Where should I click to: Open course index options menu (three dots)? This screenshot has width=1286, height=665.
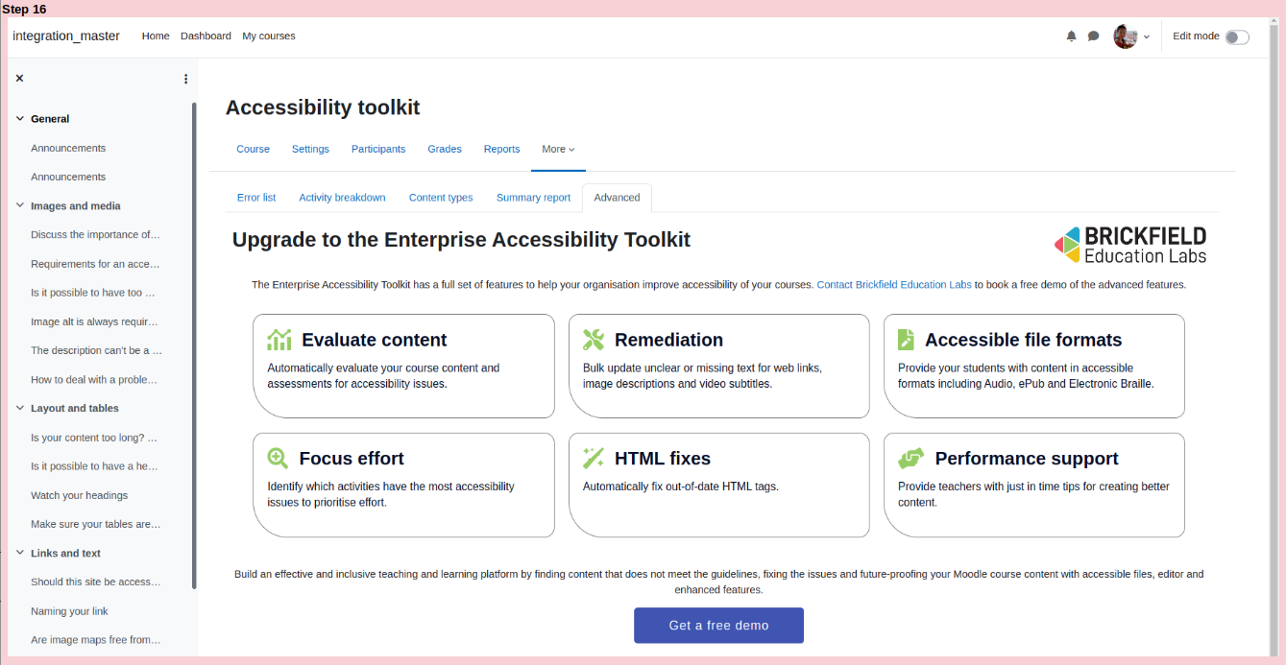[185, 79]
